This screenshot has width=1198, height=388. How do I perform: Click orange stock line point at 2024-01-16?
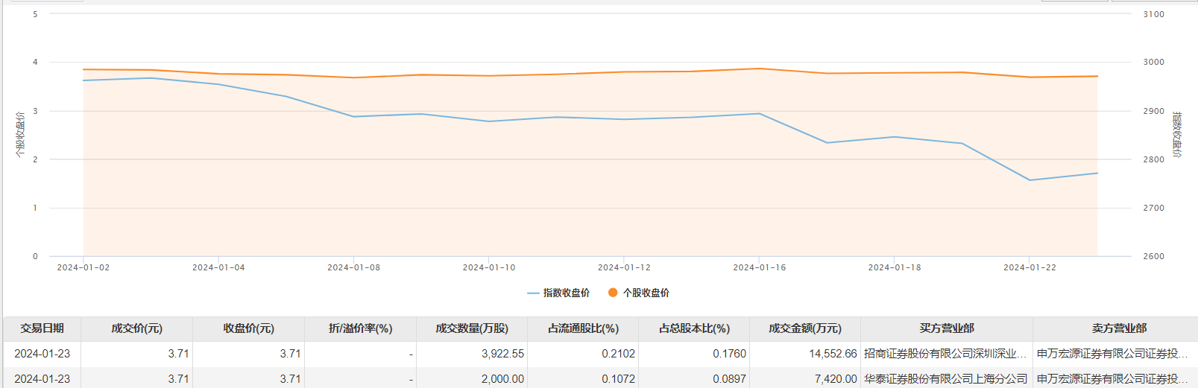760,69
